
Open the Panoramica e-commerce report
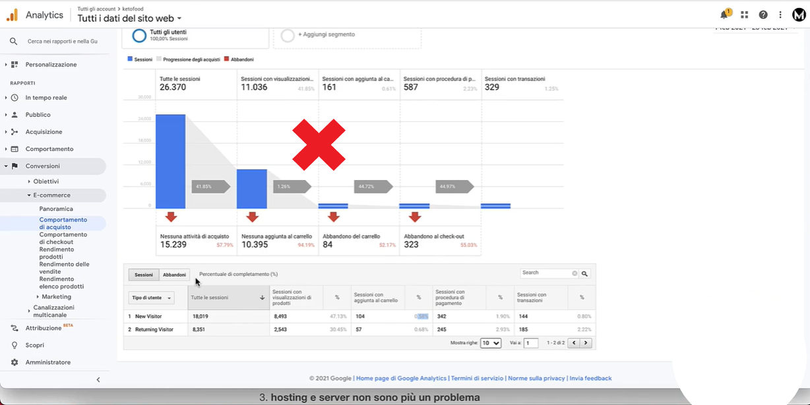(56, 208)
